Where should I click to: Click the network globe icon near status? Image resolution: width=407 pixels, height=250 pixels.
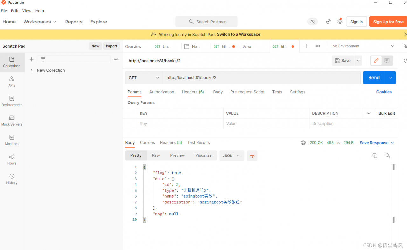(x=303, y=143)
